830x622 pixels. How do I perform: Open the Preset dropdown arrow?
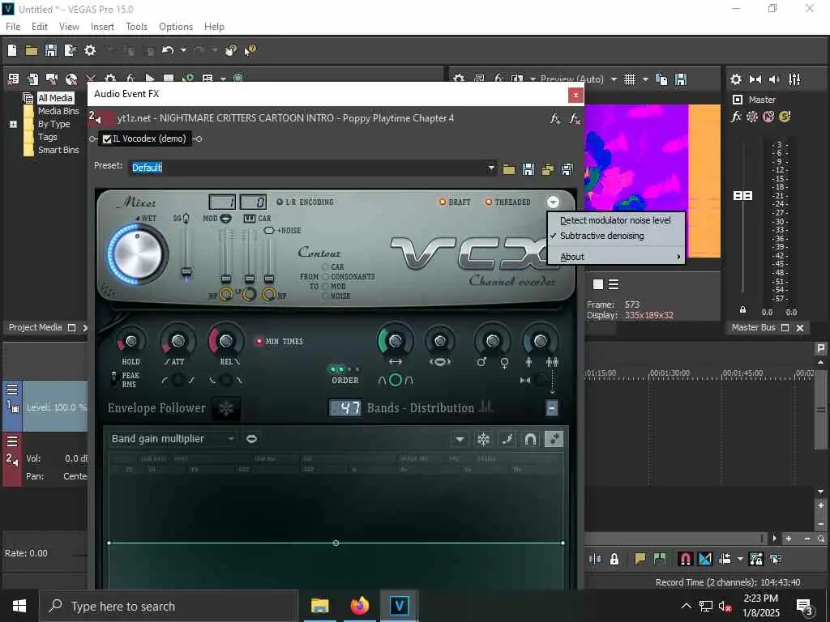pos(491,168)
